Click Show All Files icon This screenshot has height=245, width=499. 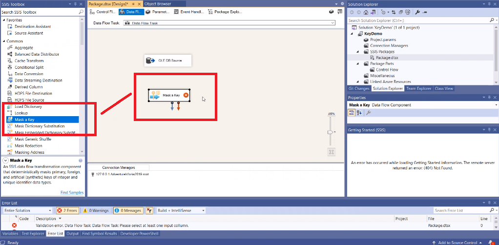tap(408, 12)
